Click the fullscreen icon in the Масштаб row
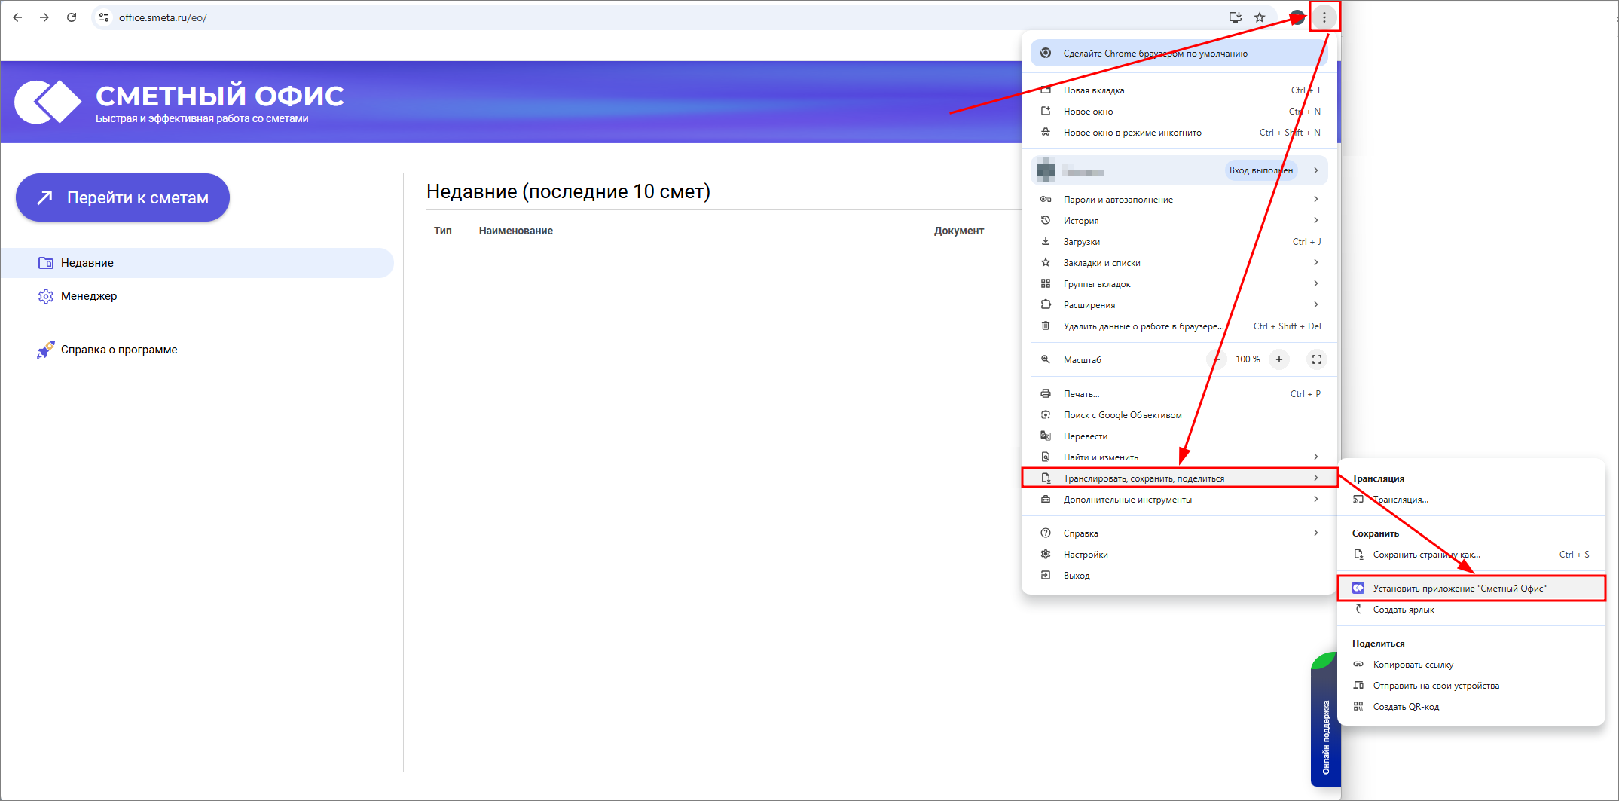 1316,359
